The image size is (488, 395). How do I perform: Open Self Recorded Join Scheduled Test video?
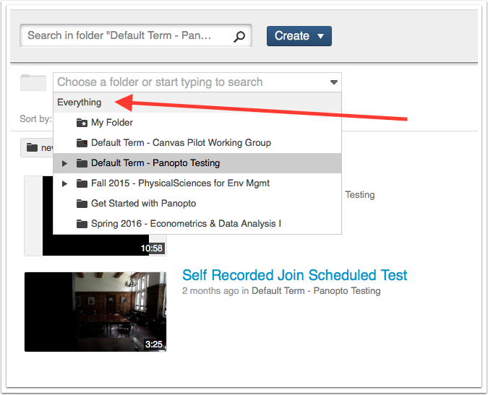click(x=294, y=275)
